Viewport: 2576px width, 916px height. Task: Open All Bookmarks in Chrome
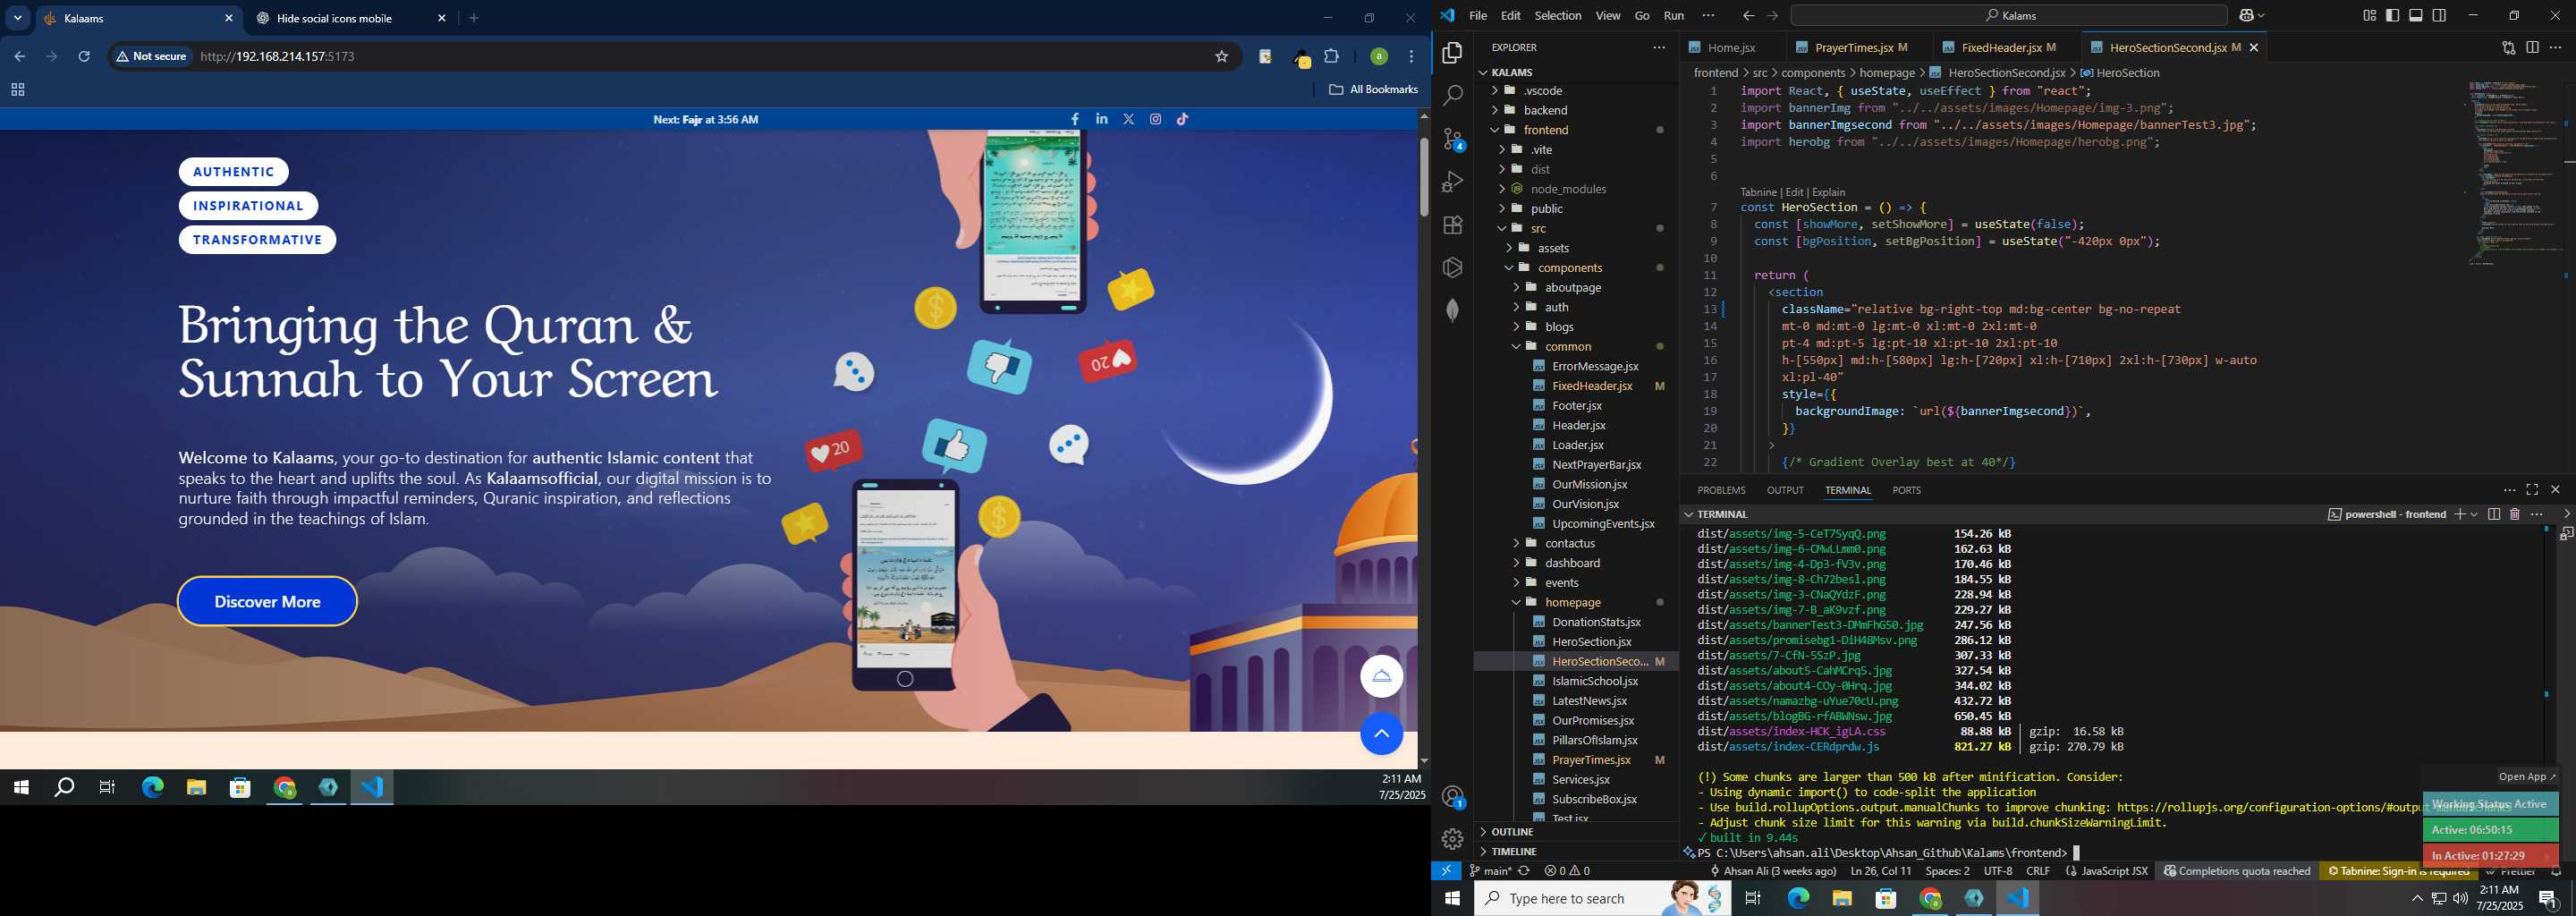(x=1373, y=89)
